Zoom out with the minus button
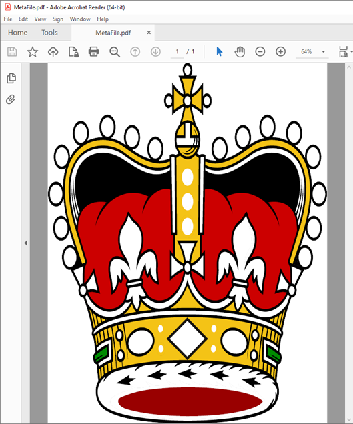The width and height of the screenshot is (353, 424). click(x=260, y=51)
